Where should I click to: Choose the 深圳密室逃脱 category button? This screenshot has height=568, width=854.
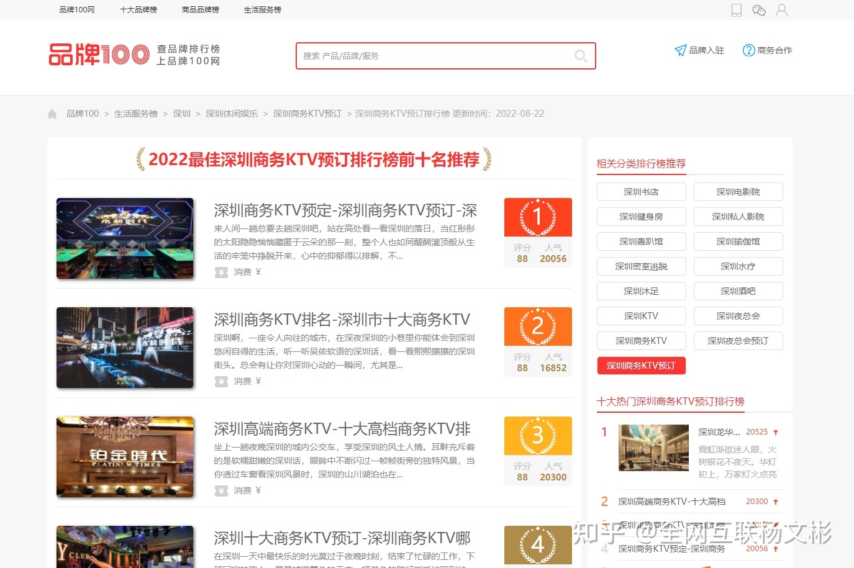[x=641, y=266]
